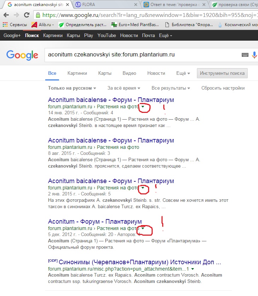Open the Сервисы apps bookmark
Viewport: 258px width, 296px height.
(14, 25)
